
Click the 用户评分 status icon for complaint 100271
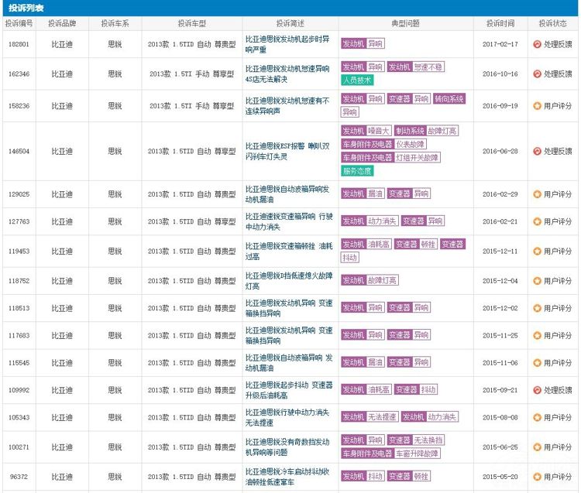coord(538,447)
